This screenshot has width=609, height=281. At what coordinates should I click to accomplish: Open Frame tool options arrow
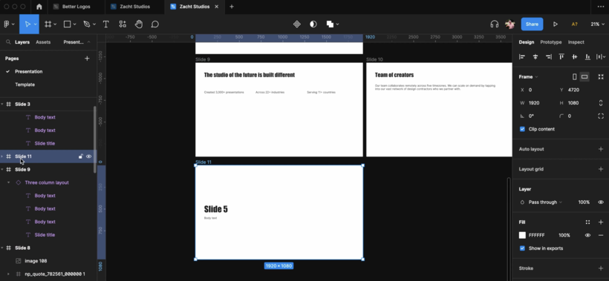coord(55,24)
